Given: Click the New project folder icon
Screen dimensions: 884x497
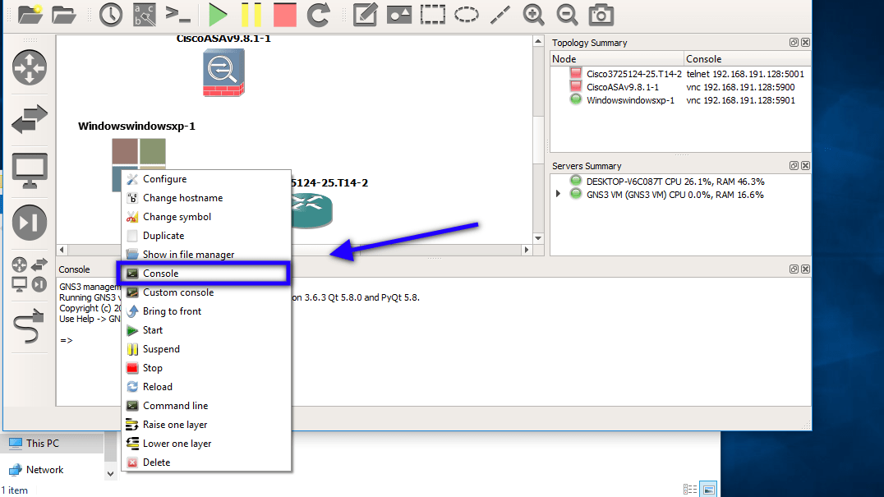Looking at the screenshot, I should 30,15.
